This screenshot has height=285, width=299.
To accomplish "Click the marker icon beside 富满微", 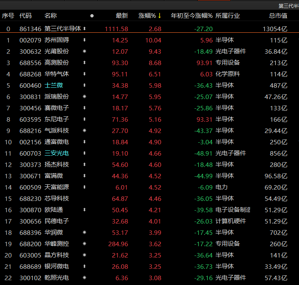I will point(85,176).
